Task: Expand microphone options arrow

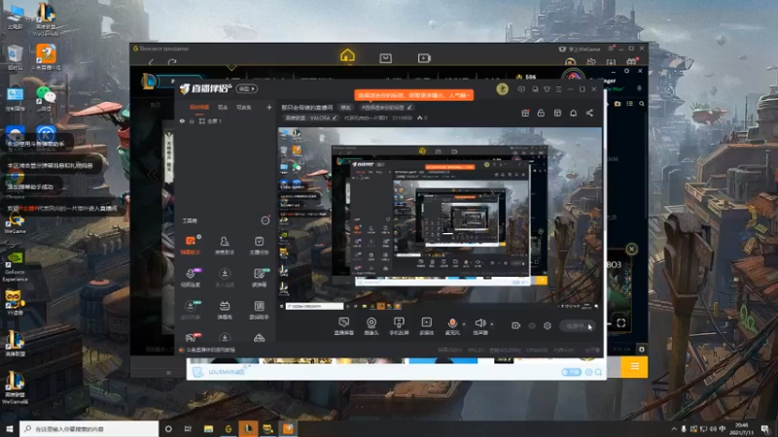Action: point(464,324)
